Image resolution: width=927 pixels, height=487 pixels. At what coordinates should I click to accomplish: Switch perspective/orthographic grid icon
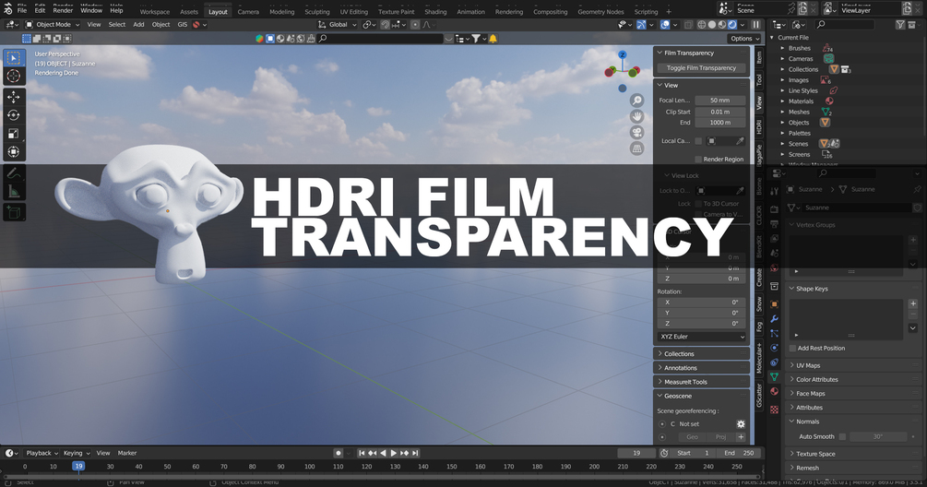pos(636,148)
